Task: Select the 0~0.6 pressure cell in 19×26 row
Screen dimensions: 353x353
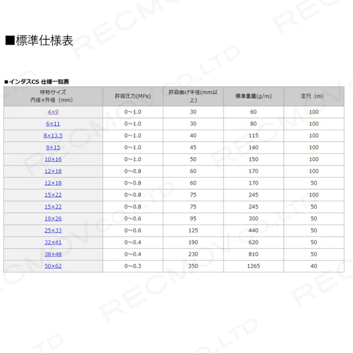Action: click(133, 219)
